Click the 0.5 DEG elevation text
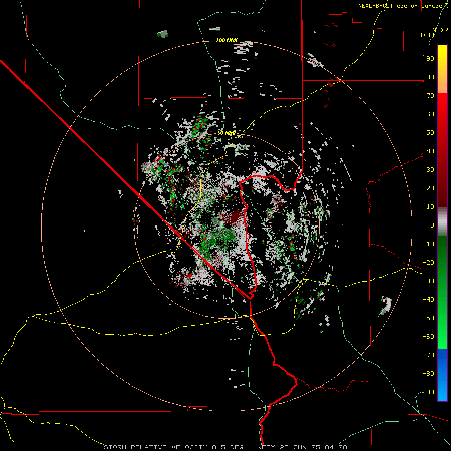The image size is (451, 451). pyautogui.click(x=228, y=447)
